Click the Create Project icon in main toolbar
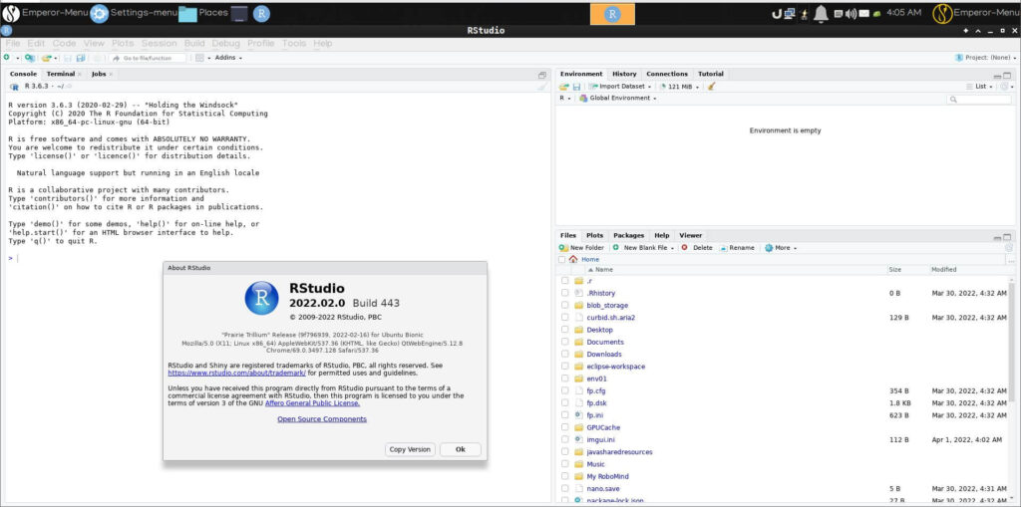The image size is (1021, 507). pyautogui.click(x=29, y=58)
